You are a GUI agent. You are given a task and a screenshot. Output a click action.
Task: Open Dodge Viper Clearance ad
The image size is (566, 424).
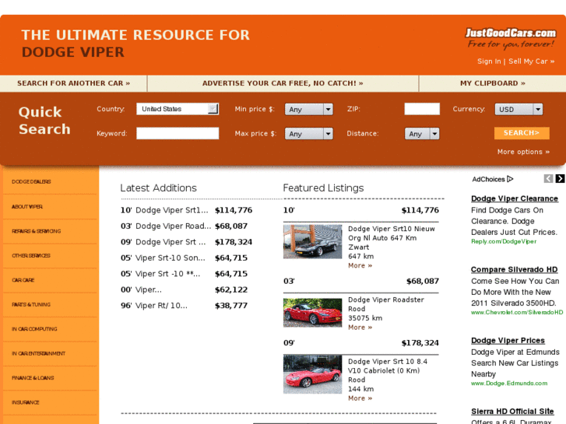[x=515, y=199]
